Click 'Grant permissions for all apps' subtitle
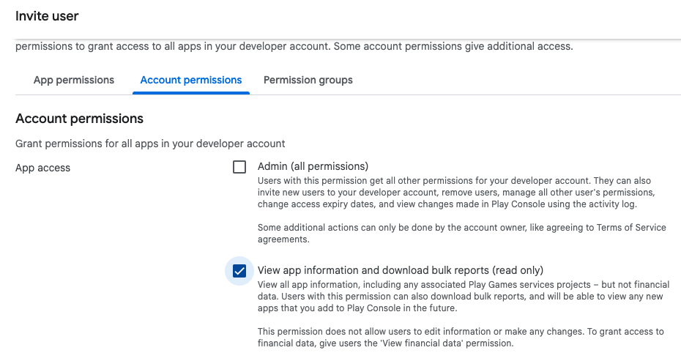The image size is (681, 361). point(150,144)
